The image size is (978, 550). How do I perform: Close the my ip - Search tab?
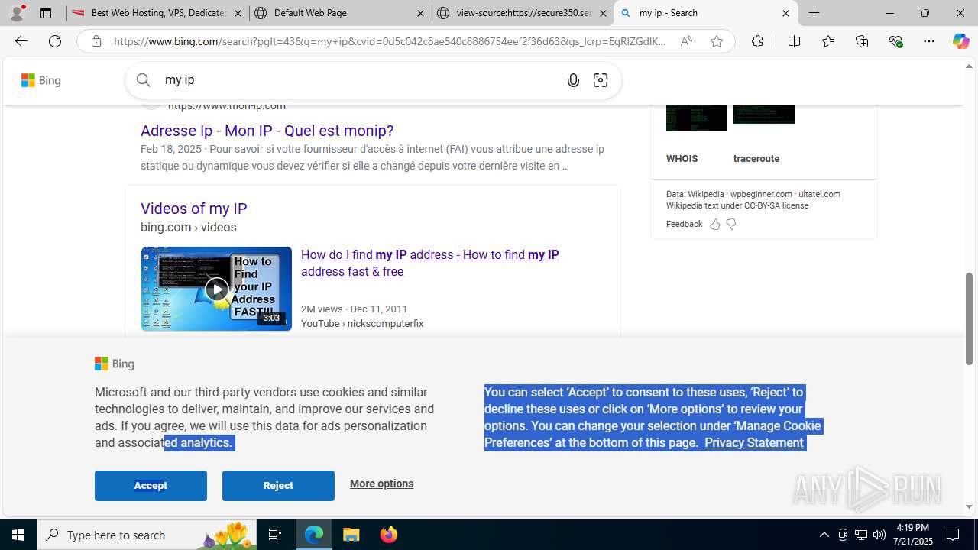tap(785, 13)
